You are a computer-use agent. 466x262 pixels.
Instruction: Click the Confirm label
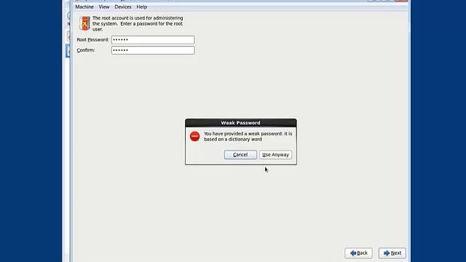(86, 50)
